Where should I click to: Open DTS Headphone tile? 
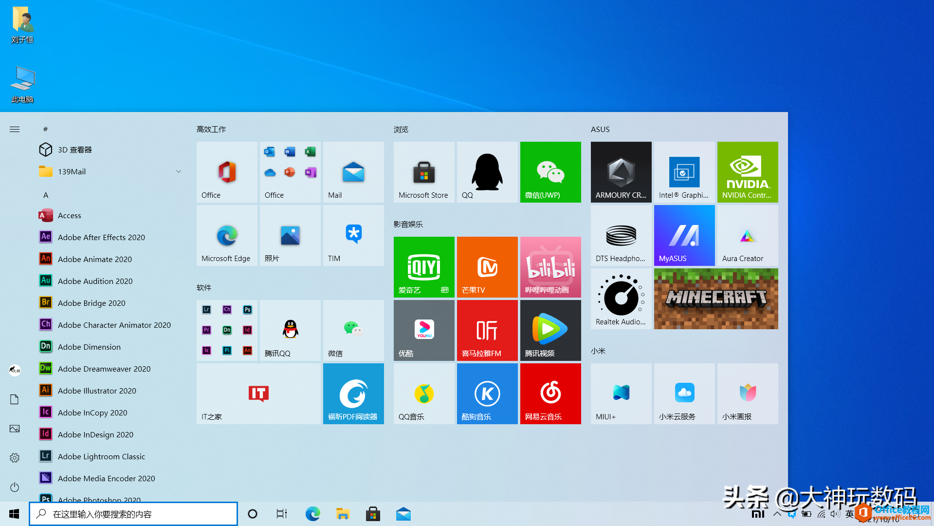point(621,235)
